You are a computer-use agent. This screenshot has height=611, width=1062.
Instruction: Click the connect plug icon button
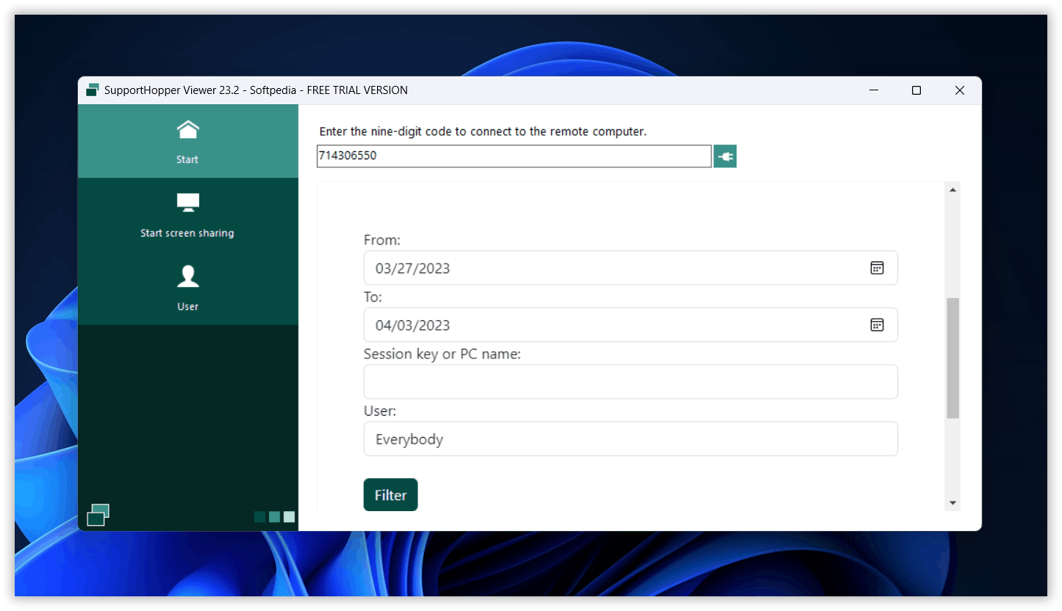click(x=725, y=156)
